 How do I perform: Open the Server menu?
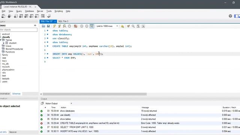[x=40, y=11]
